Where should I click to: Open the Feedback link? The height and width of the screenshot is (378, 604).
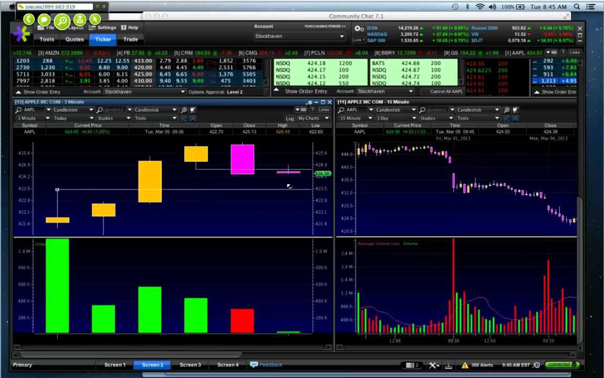coord(266,365)
